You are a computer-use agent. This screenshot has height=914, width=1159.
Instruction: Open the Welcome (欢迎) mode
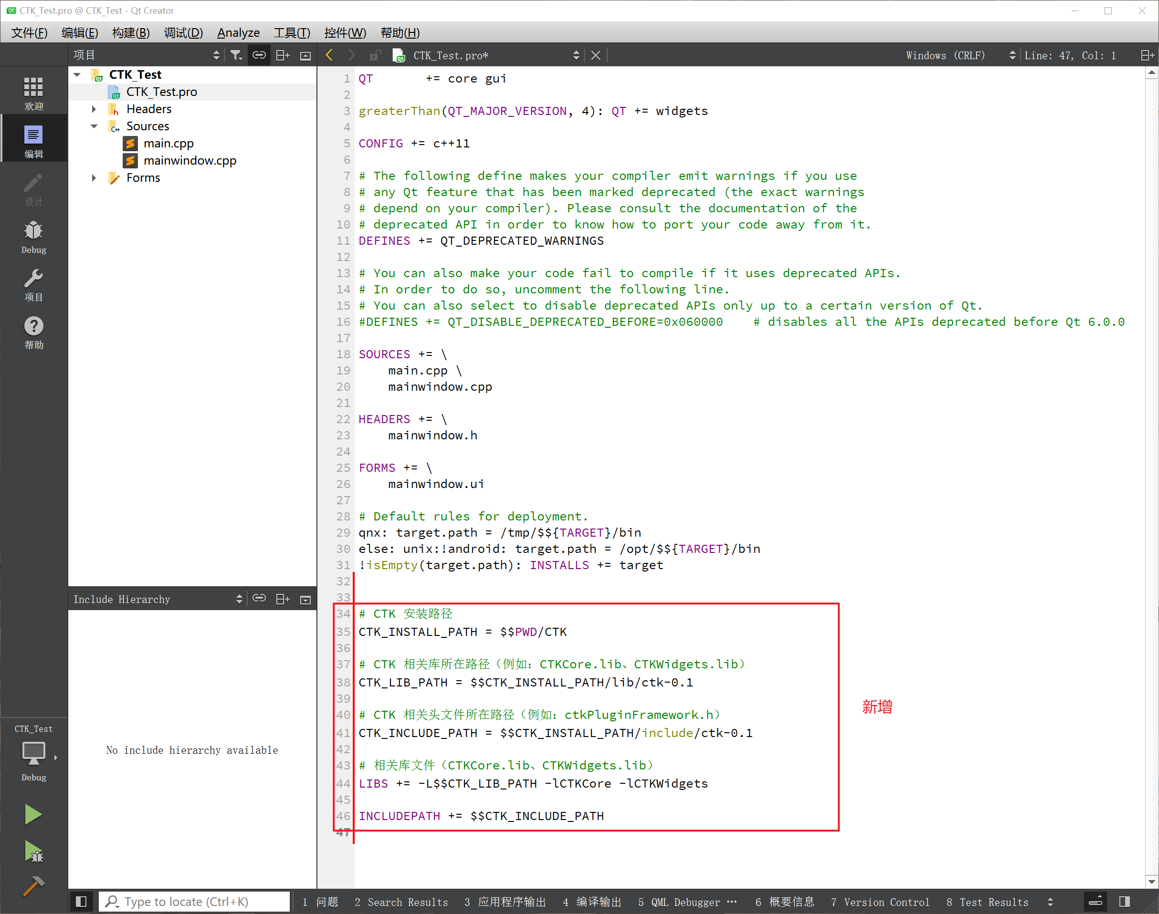pos(33,93)
